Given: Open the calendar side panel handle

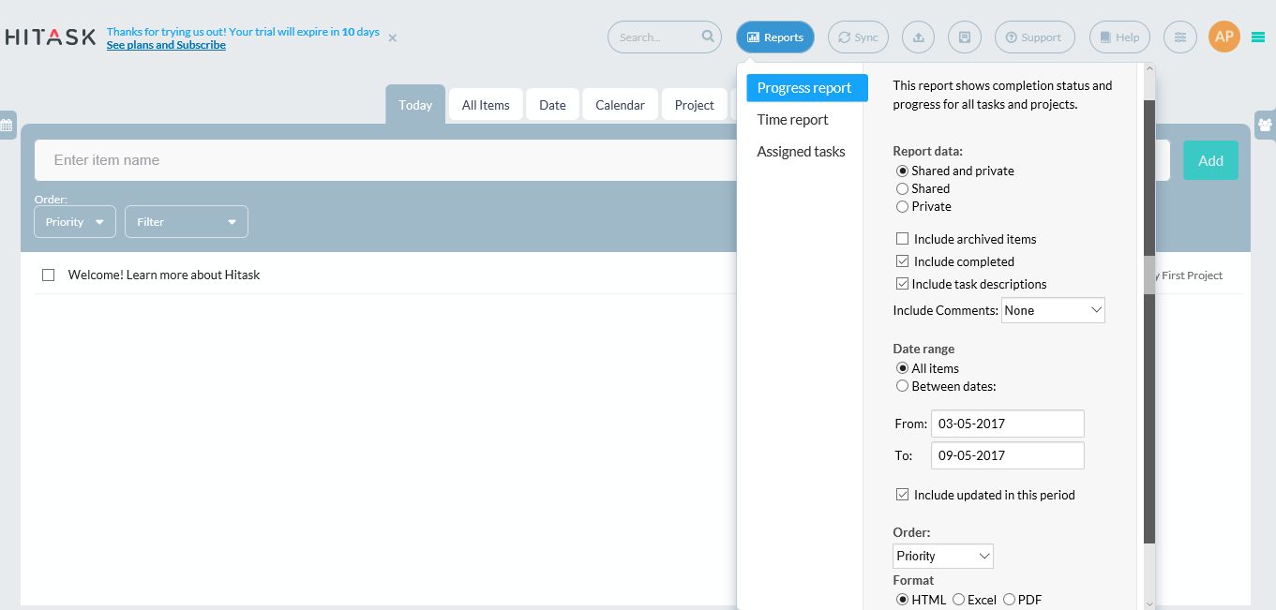Looking at the screenshot, I should click(8, 124).
